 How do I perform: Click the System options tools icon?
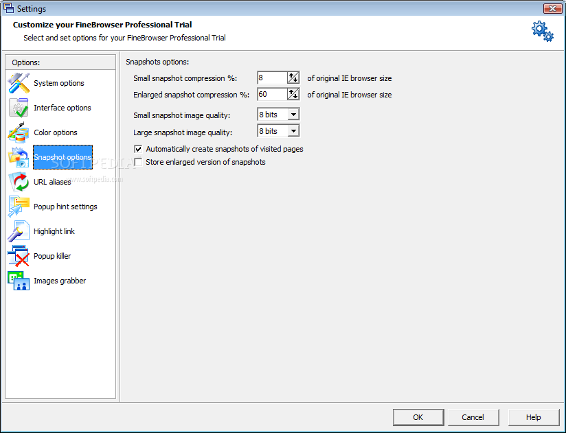(x=19, y=83)
